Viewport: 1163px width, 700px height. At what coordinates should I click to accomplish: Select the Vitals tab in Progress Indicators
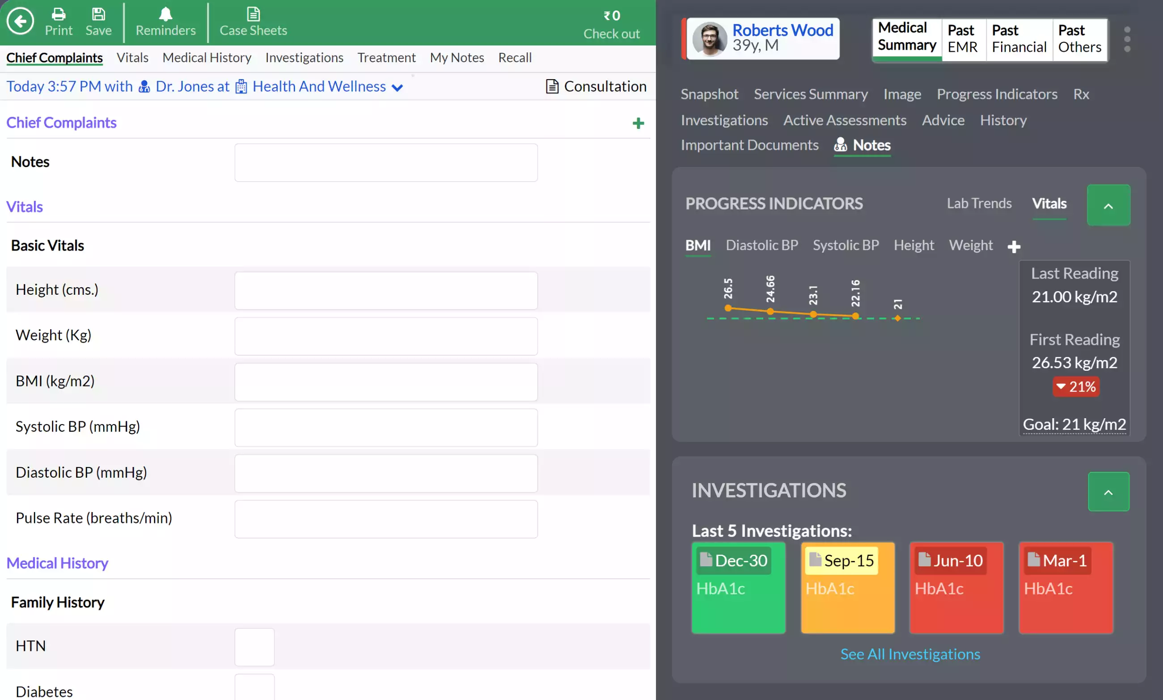coord(1049,203)
